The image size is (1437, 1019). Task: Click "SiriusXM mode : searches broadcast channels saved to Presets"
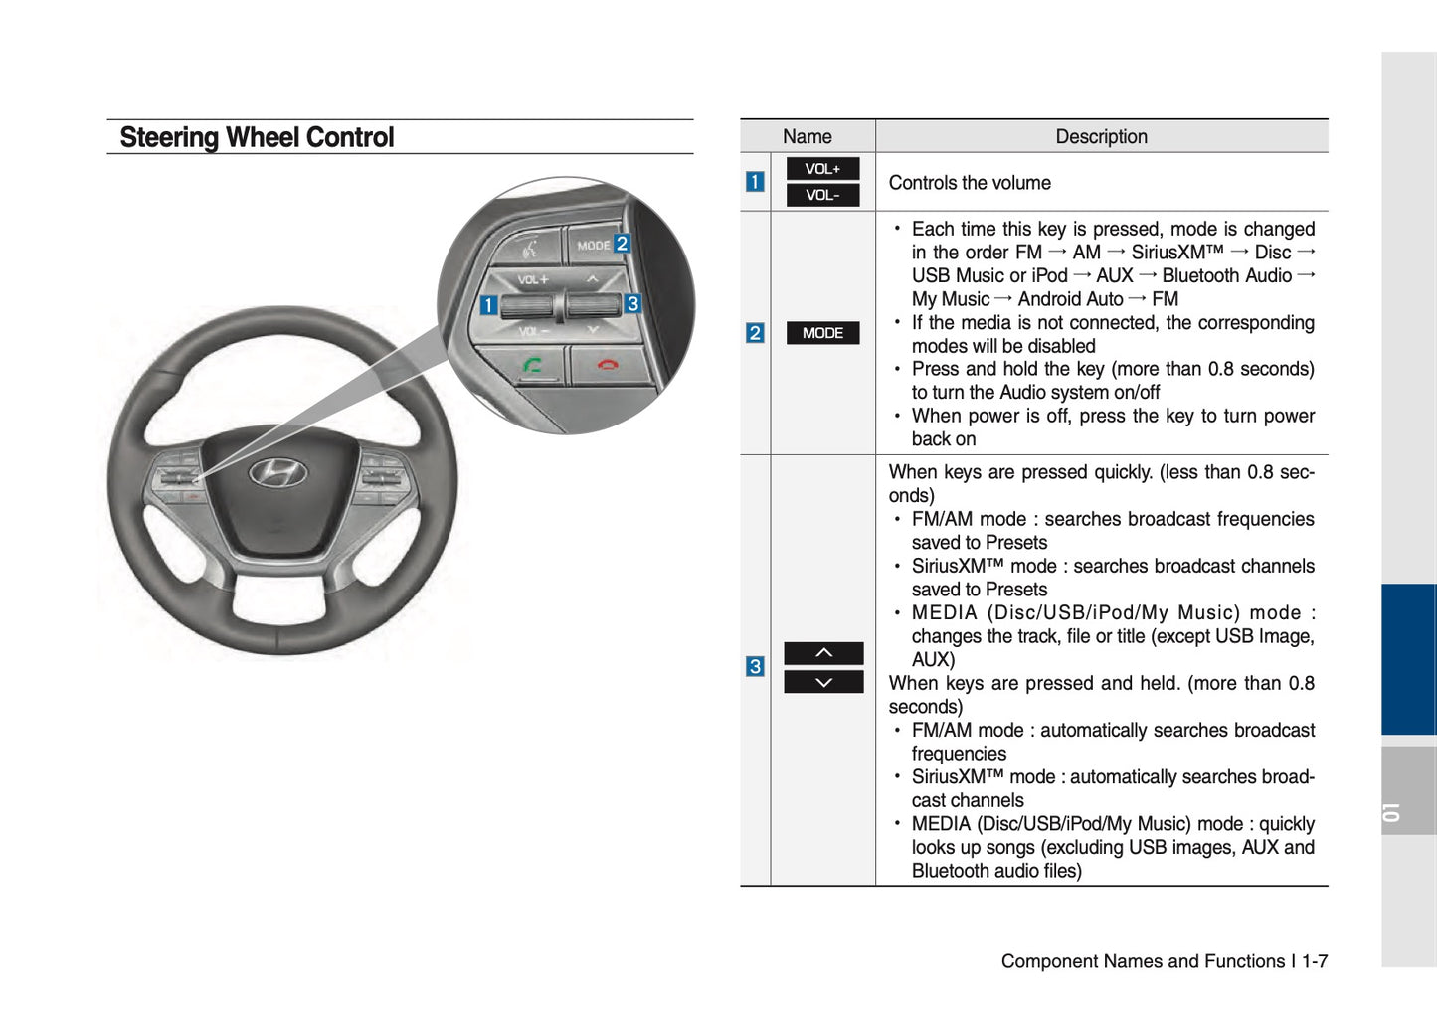[1113, 578]
